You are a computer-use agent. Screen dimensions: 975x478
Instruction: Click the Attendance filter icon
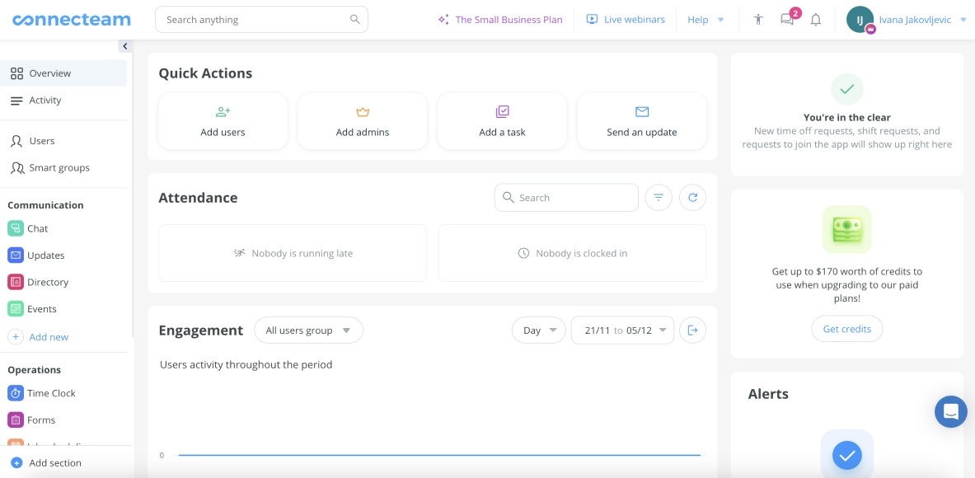tap(659, 198)
